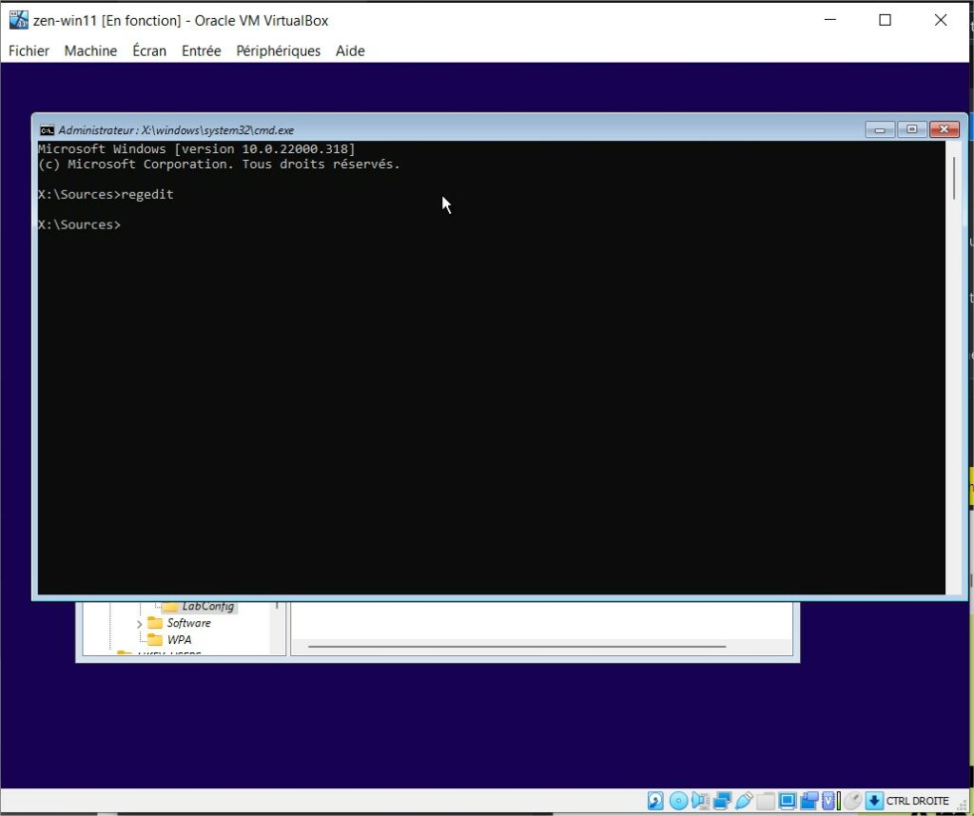
Task: Click the X:\Sources> command prompt input line
Action: click(80, 224)
